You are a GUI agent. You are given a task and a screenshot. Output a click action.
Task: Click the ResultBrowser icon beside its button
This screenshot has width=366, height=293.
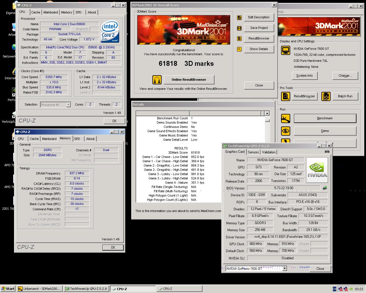(239, 39)
